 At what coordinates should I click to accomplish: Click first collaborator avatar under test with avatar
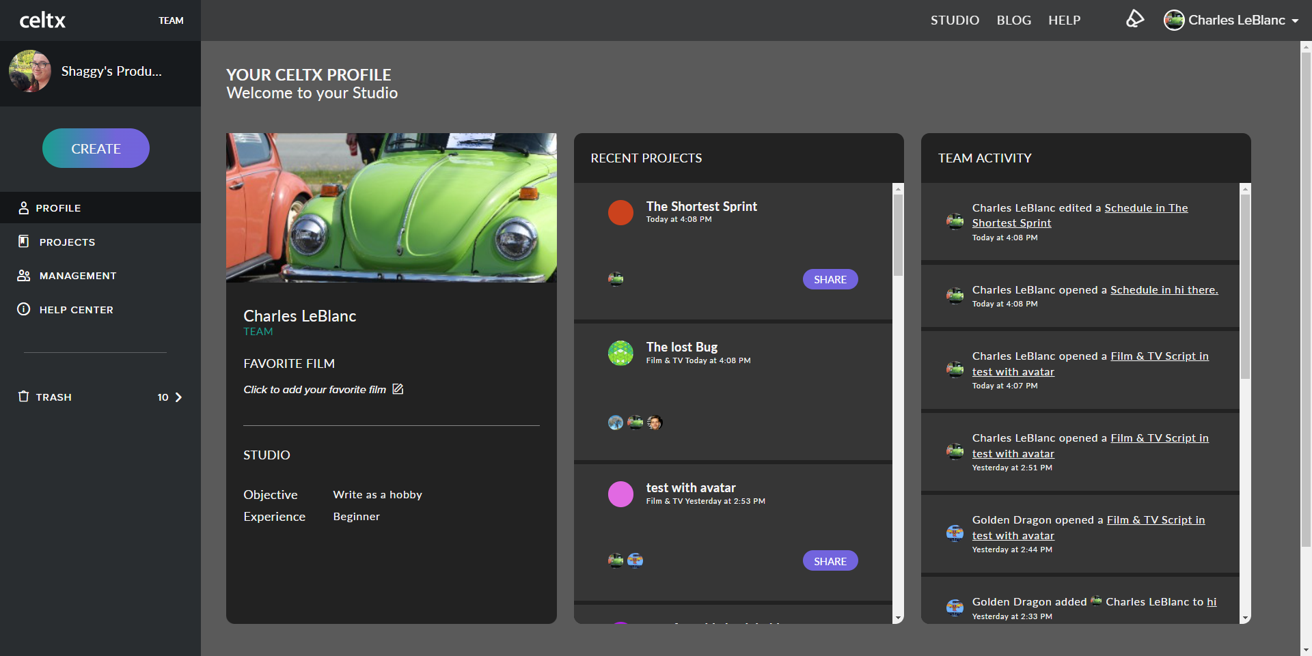tap(616, 560)
